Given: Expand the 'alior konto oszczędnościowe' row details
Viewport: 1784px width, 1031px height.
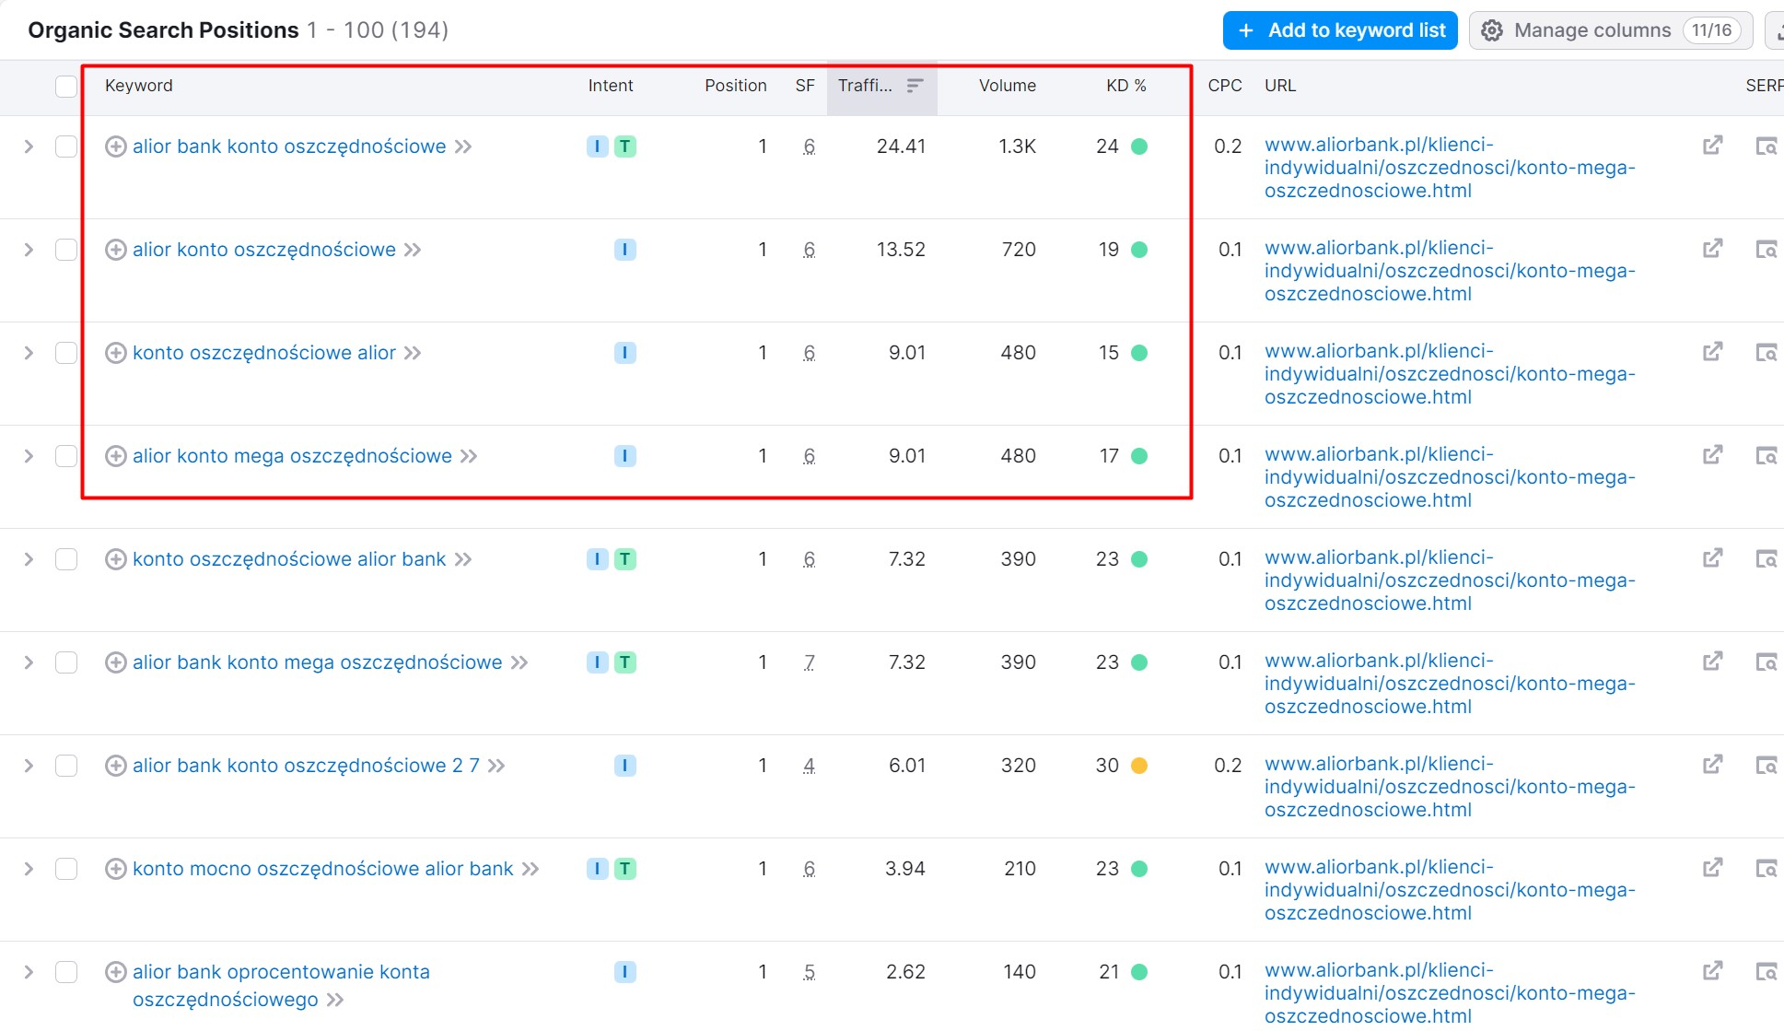Looking at the screenshot, I should (x=29, y=250).
